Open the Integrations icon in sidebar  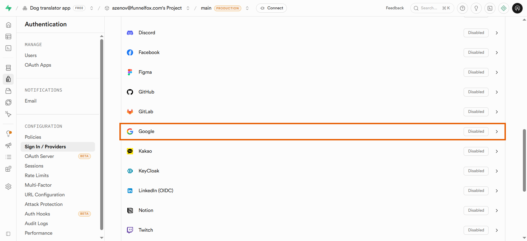coord(9,169)
